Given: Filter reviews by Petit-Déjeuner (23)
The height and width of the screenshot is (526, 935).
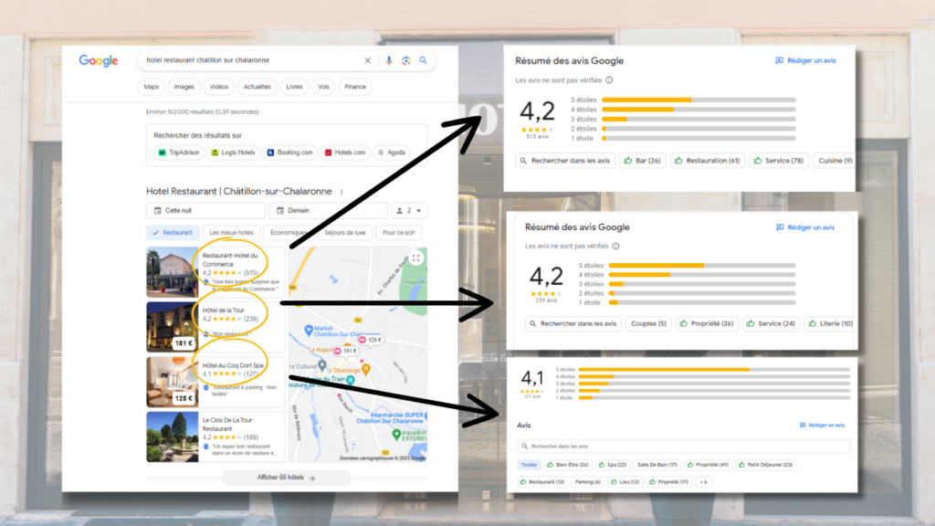Looking at the screenshot, I should click(765, 465).
